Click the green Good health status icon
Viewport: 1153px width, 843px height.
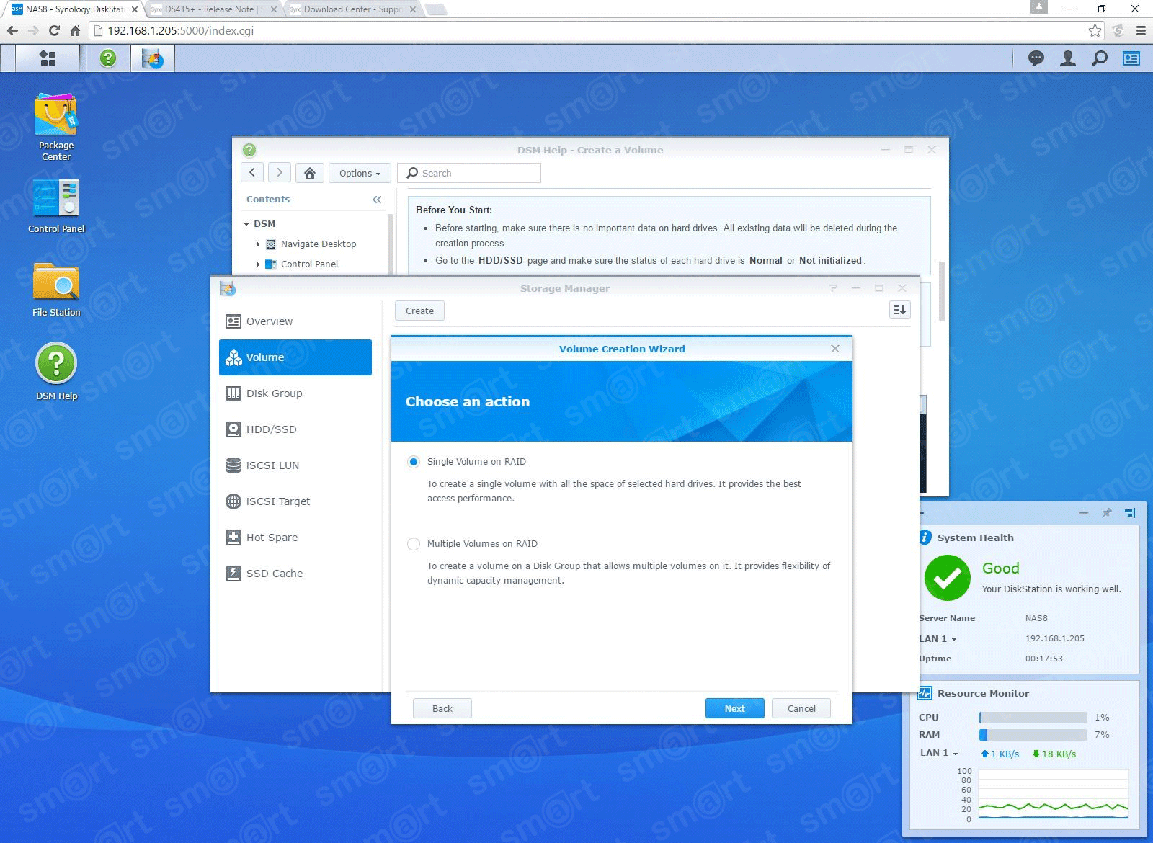point(948,578)
